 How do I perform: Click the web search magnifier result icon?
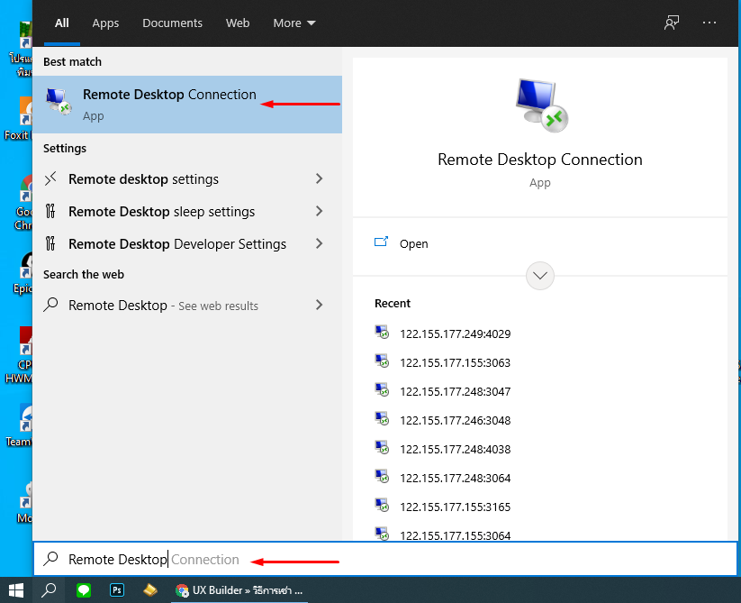coord(50,305)
